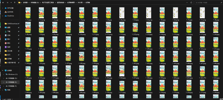Open 视频 library in sidebar

9,47
